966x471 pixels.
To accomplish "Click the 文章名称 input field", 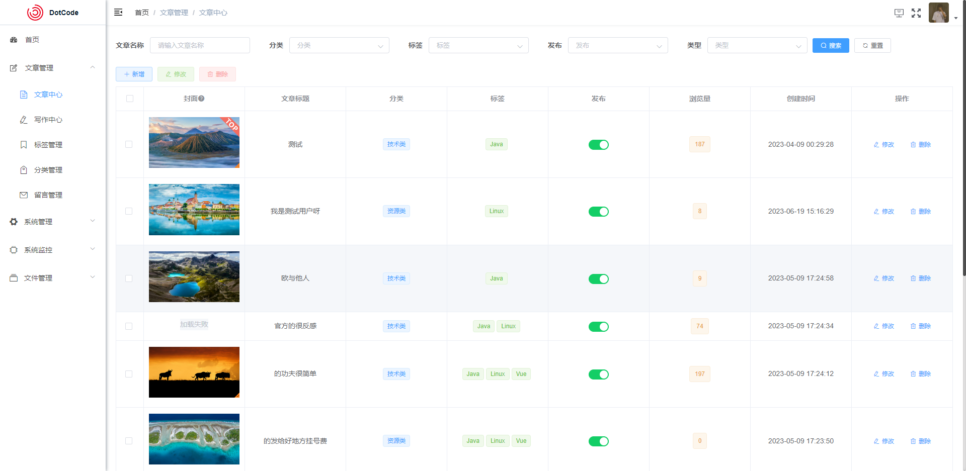I will tap(200, 45).
